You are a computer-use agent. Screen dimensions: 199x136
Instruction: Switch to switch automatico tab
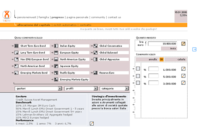(x=65, y=25)
